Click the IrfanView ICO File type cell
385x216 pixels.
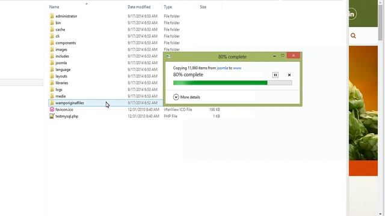point(178,109)
